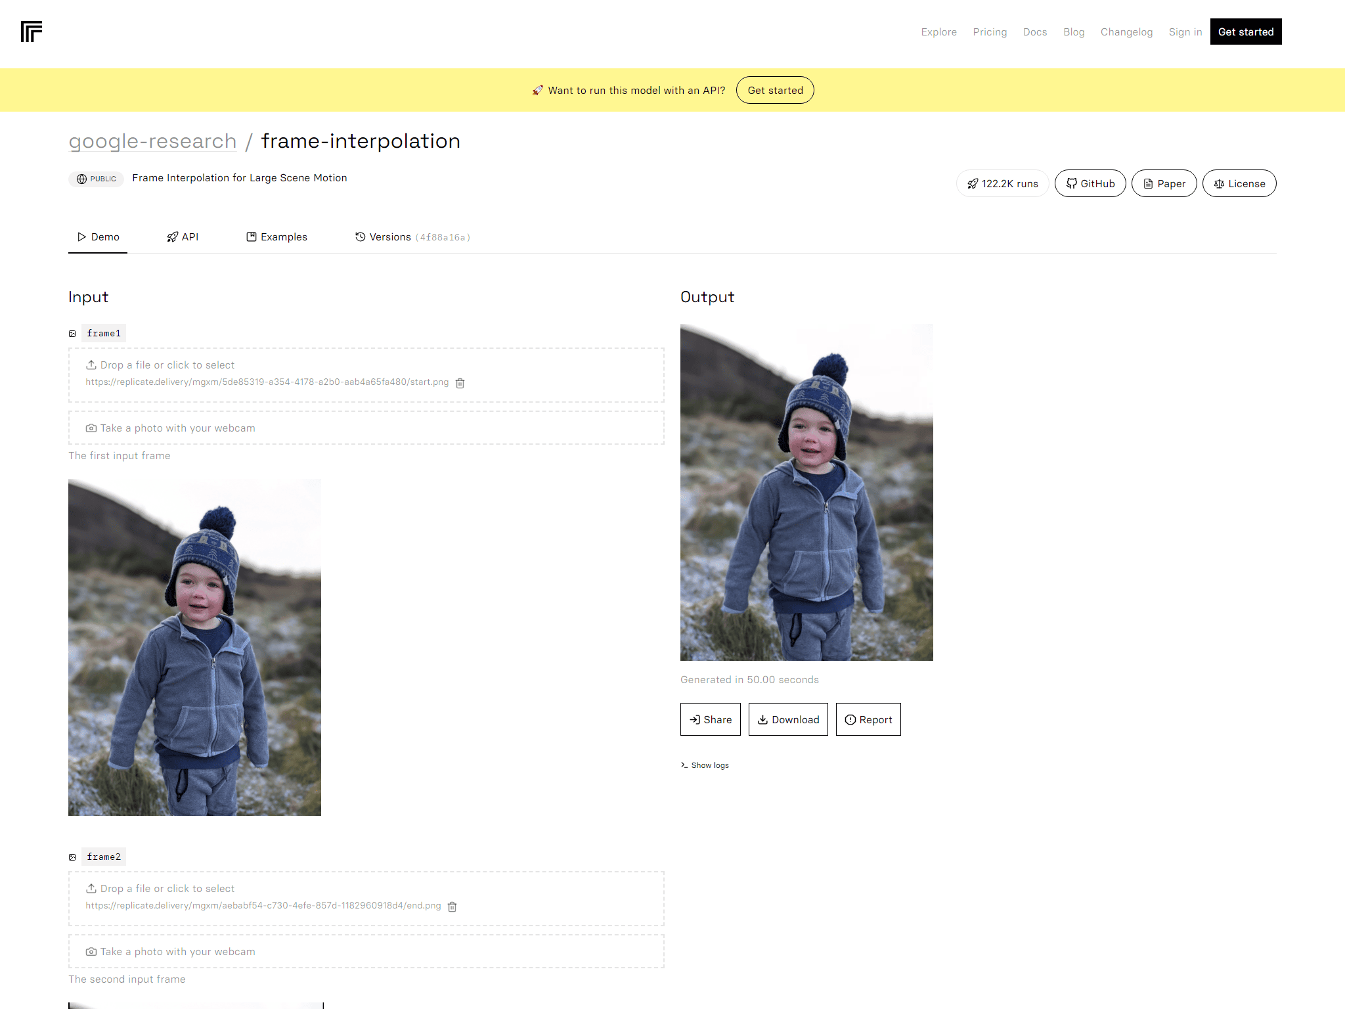The image size is (1345, 1009).
Task: Open the Blog link
Action: coord(1074,32)
